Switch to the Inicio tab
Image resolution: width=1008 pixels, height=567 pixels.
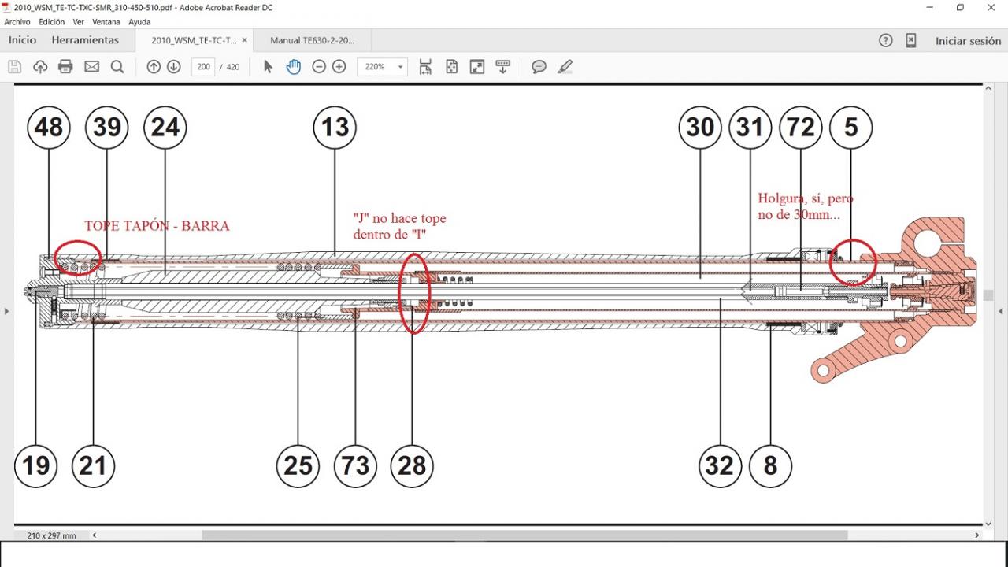click(22, 40)
